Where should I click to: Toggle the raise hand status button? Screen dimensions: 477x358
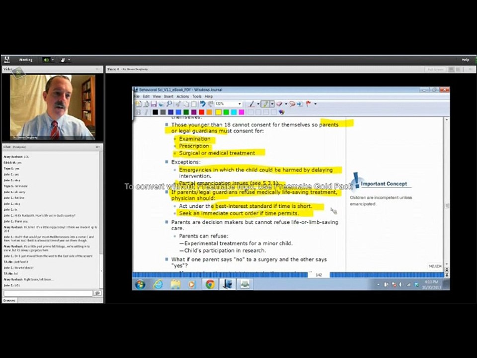pos(63,60)
